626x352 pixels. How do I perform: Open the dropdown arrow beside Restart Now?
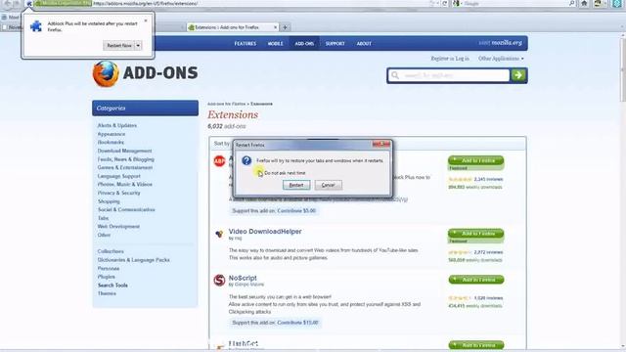point(138,46)
